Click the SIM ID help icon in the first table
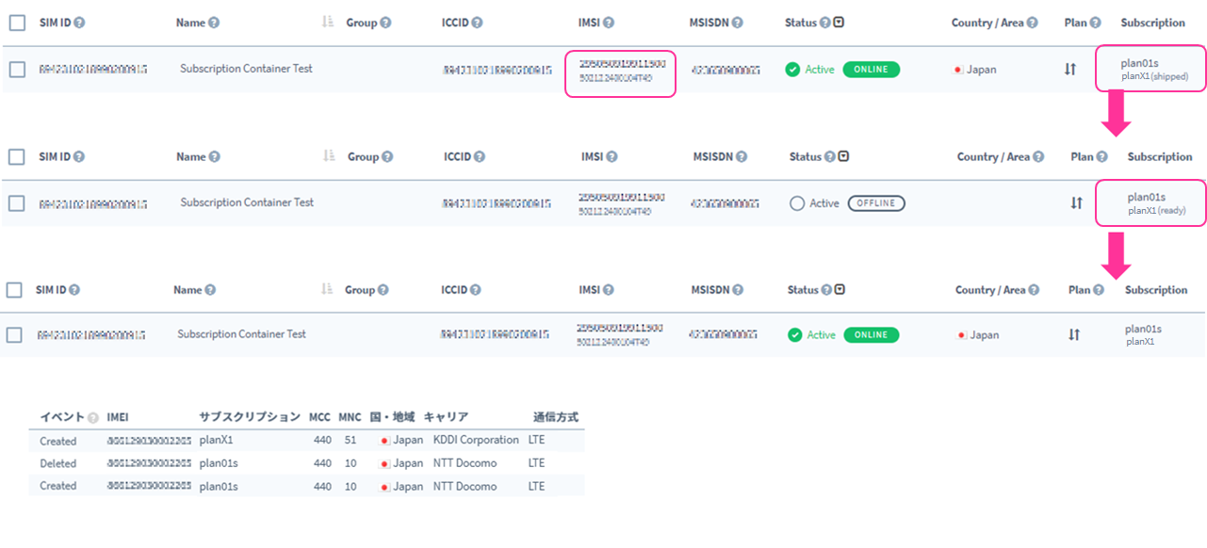Screen dimensions: 1207x548 tap(79, 23)
